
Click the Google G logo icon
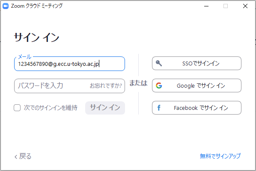coord(159,85)
